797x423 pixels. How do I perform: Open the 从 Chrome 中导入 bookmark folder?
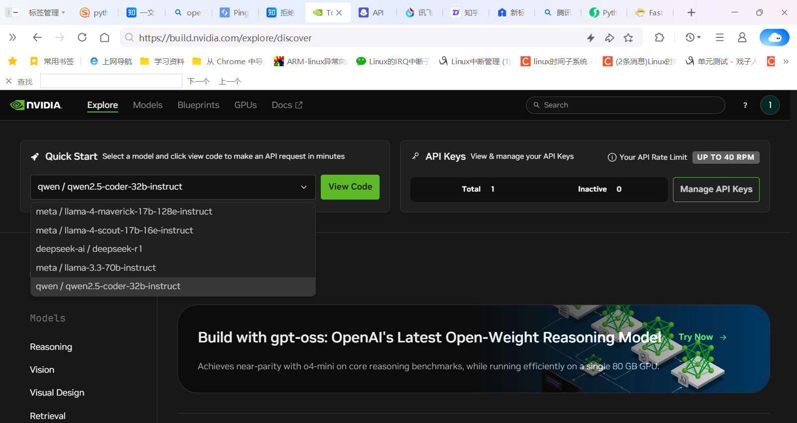click(x=228, y=61)
